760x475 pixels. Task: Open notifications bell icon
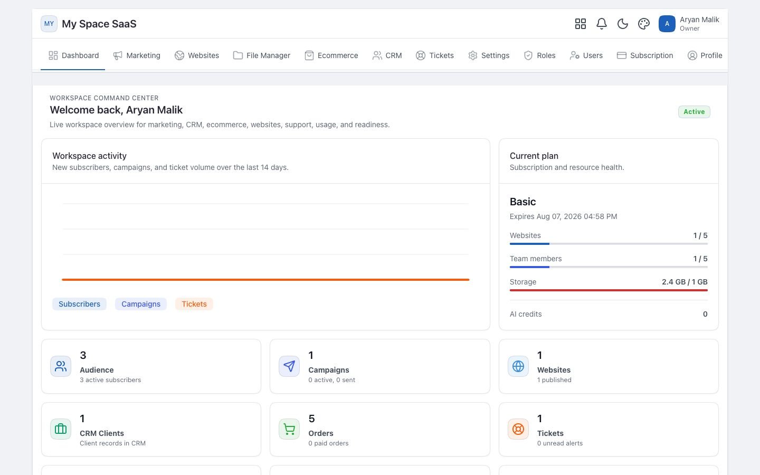point(602,24)
